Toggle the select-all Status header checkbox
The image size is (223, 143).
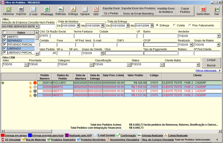(4, 32)
